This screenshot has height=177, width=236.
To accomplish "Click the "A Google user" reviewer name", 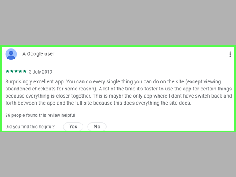I will pyautogui.click(x=39, y=54).
